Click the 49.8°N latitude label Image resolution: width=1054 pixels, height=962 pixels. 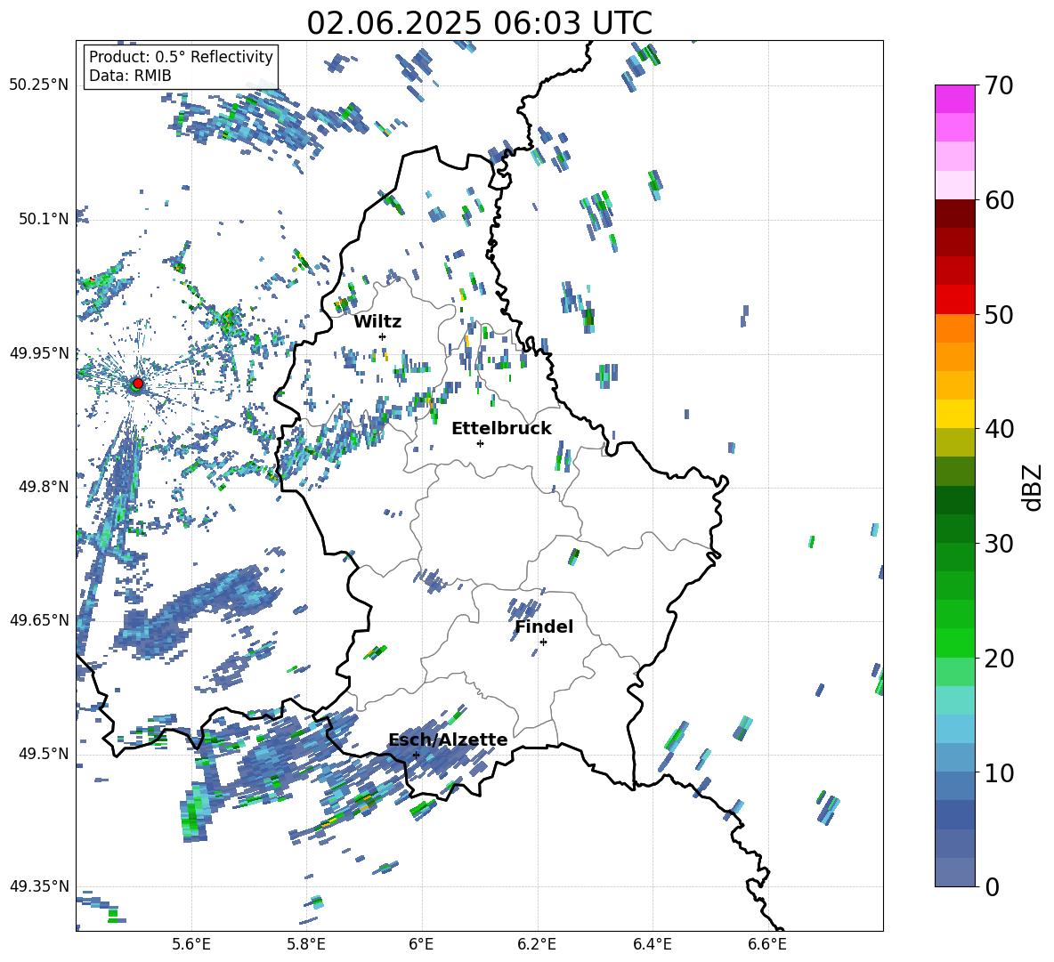pyautogui.click(x=44, y=487)
